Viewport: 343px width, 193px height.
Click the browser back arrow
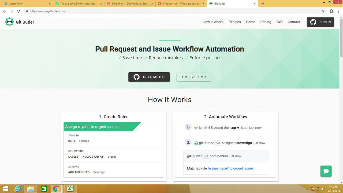click(5, 11)
